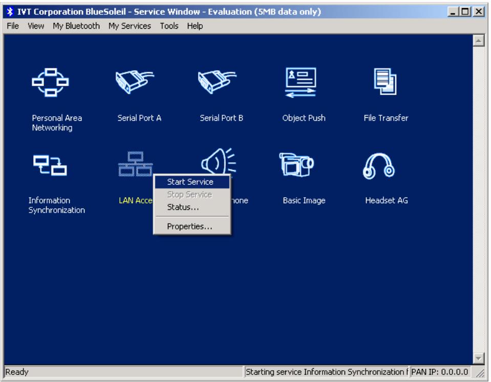Choose Start Service from context menu

(193, 182)
